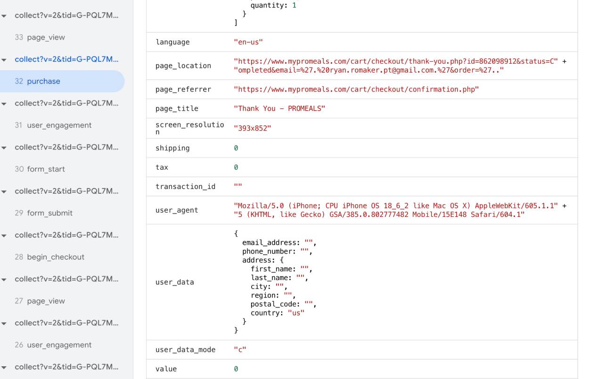Click the "Thank You – PROMEALS" value
The image size is (614, 379).
(x=279, y=108)
